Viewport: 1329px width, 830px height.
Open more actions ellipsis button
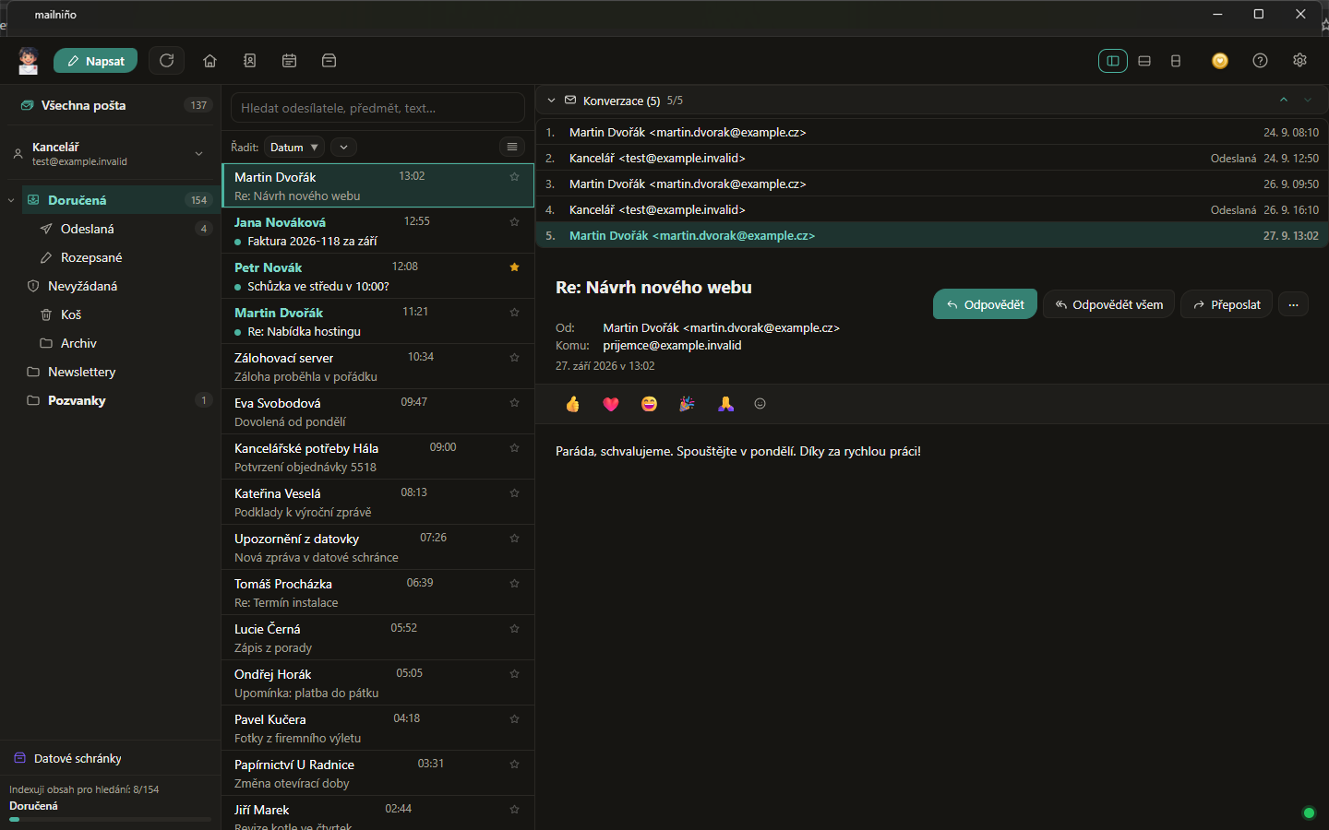coord(1293,304)
